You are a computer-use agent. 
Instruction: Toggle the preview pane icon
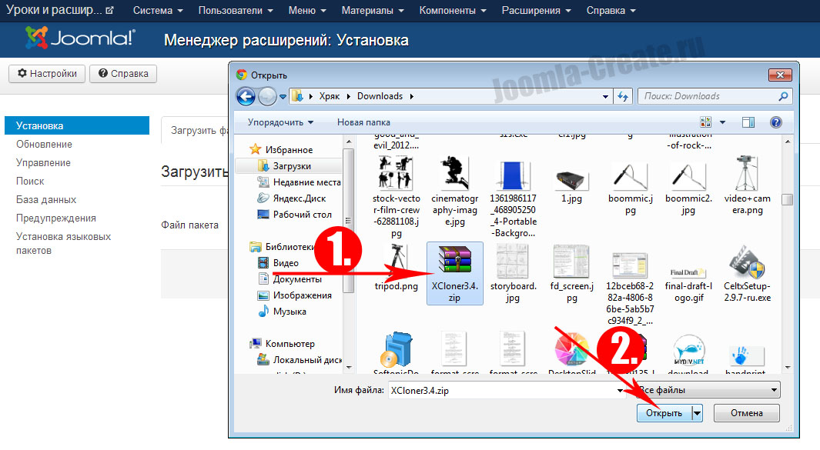pyautogui.click(x=748, y=122)
